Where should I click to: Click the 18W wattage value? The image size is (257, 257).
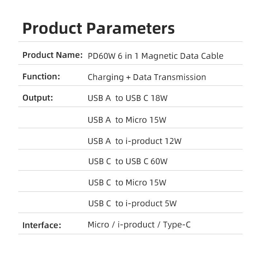point(159,98)
